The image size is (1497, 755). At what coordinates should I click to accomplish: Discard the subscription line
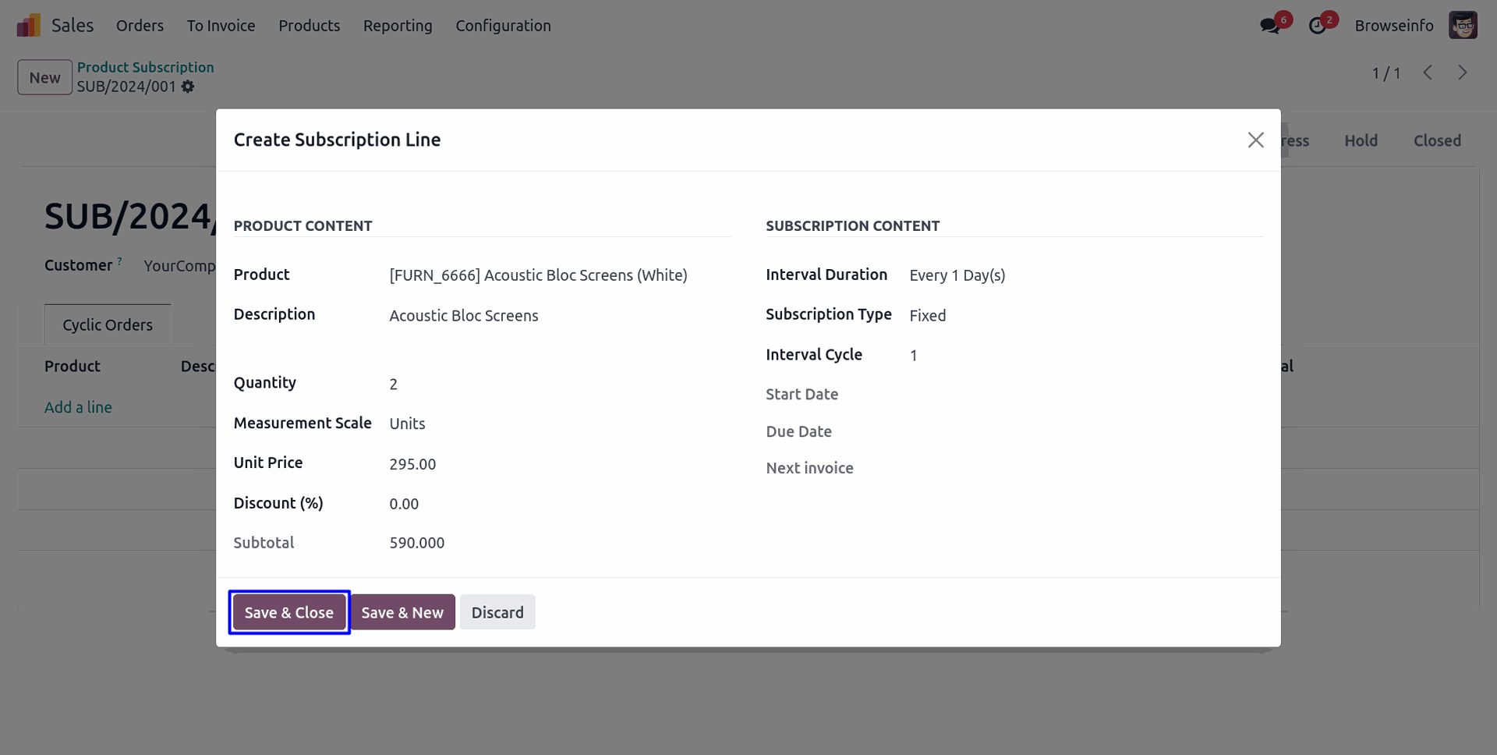[x=497, y=612]
